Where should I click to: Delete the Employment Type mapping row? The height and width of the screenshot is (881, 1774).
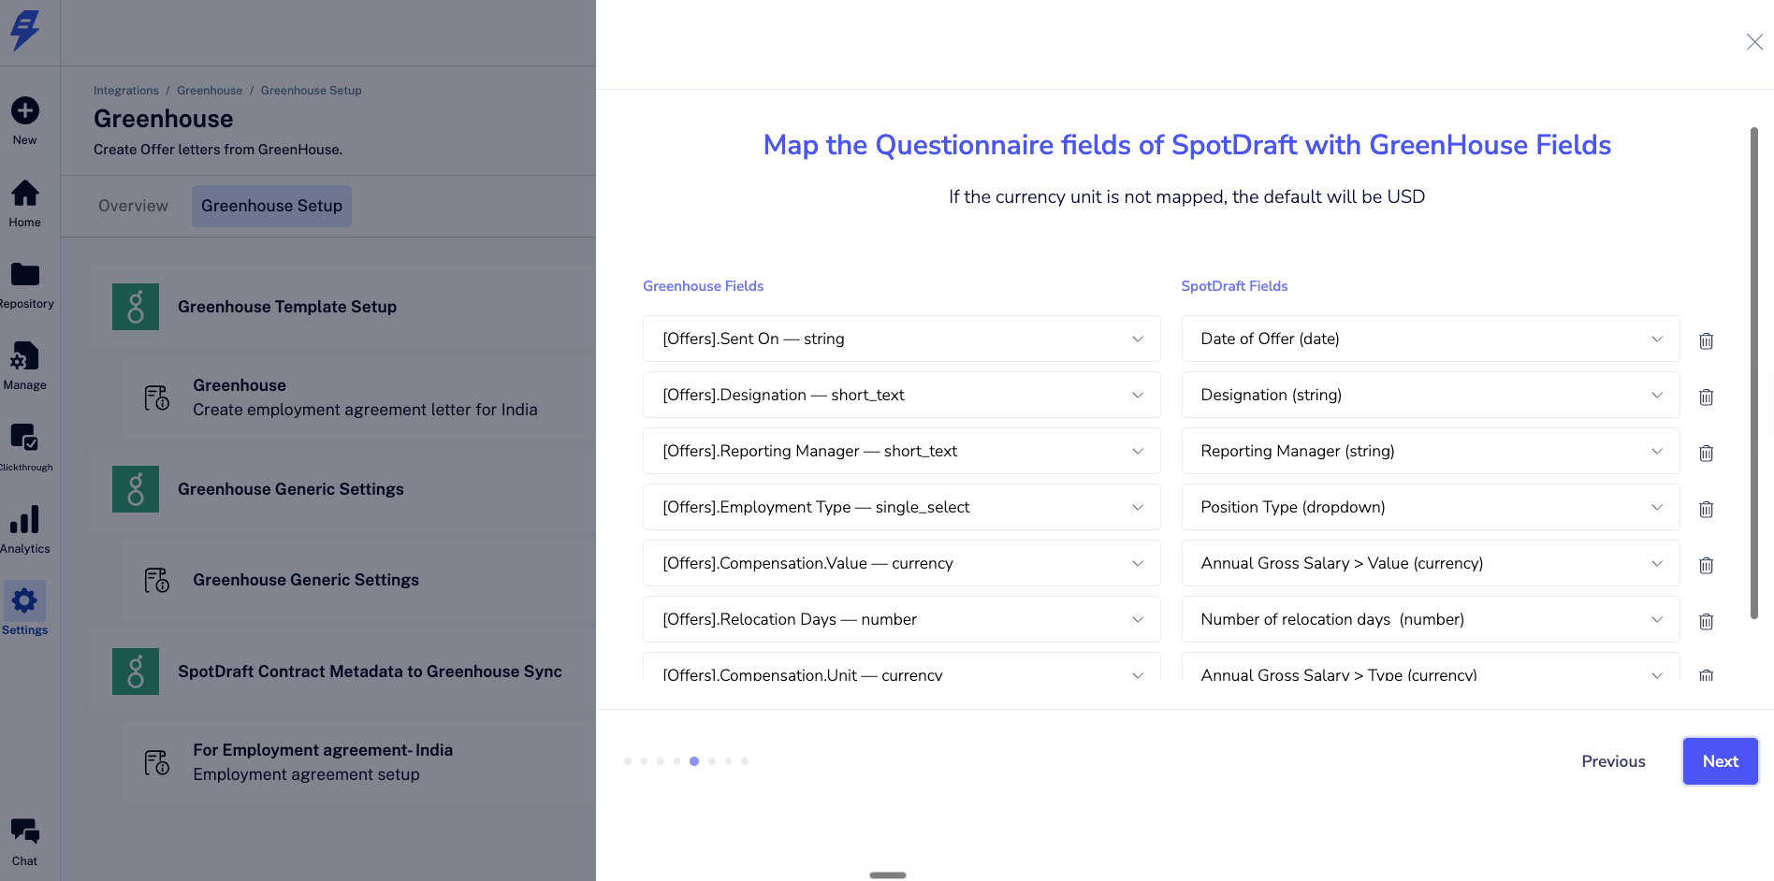tap(1706, 509)
